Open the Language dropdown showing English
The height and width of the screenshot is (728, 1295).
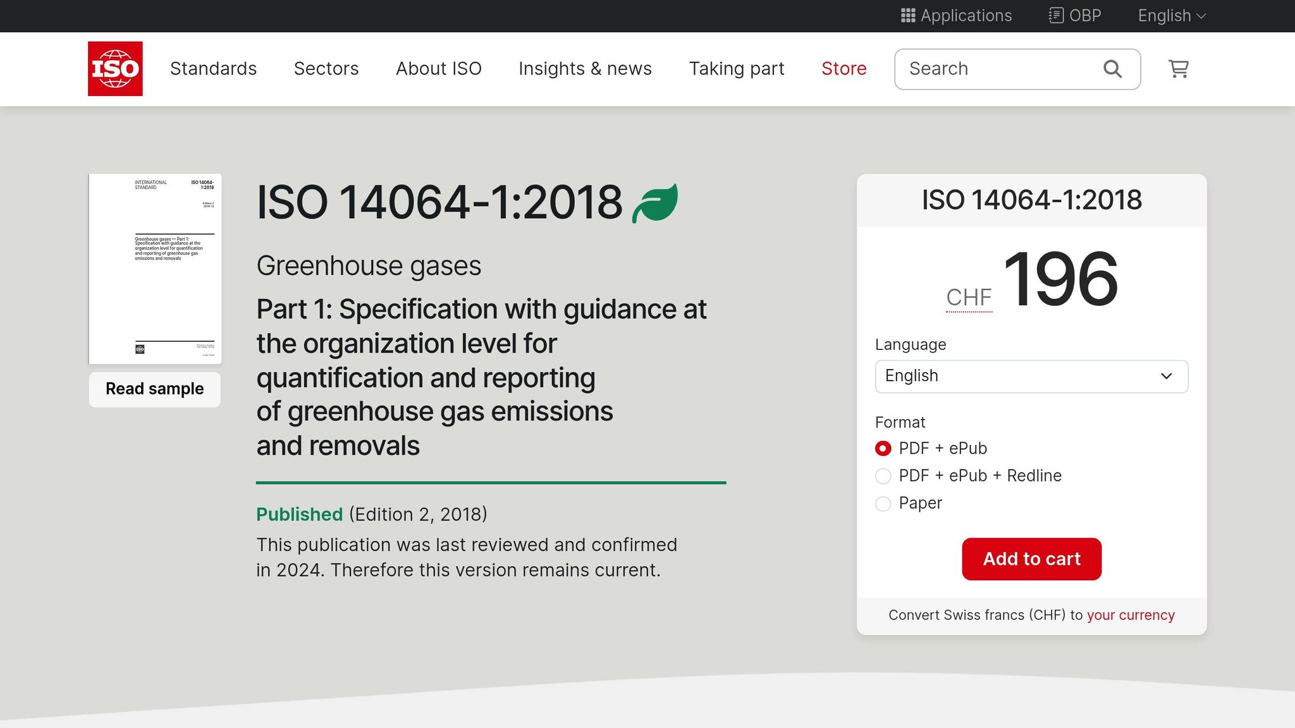click(1031, 376)
